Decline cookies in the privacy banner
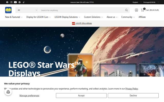This screenshot has height=102, width=164. click(x=133, y=96)
